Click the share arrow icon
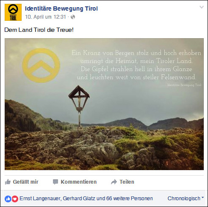This screenshot has height=207, width=208. (114, 182)
